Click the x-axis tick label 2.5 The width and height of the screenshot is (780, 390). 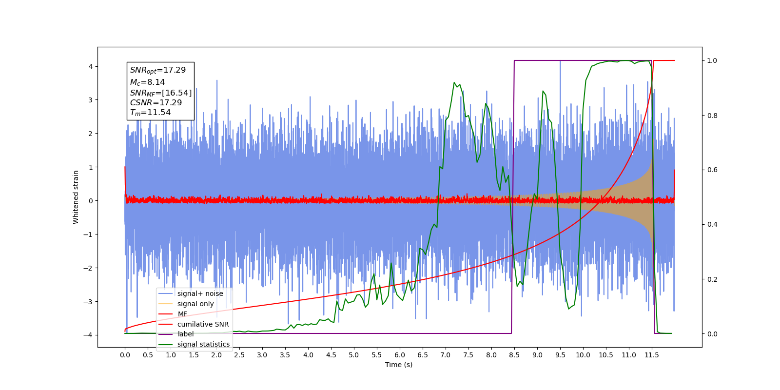239,355
